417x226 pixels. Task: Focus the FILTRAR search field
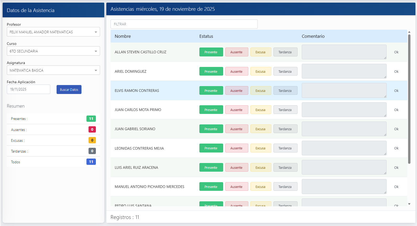pyautogui.click(x=184, y=24)
